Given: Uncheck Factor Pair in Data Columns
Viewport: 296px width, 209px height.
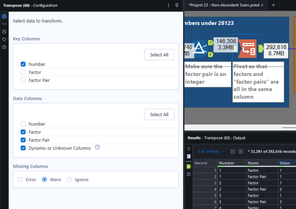Looking at the screenshot, I should point(23,140).
